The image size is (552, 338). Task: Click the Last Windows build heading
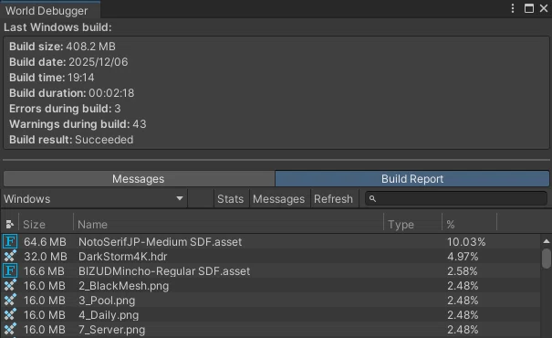click(57, 27)
